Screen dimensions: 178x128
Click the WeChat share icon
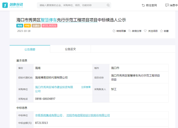[129, 31]
